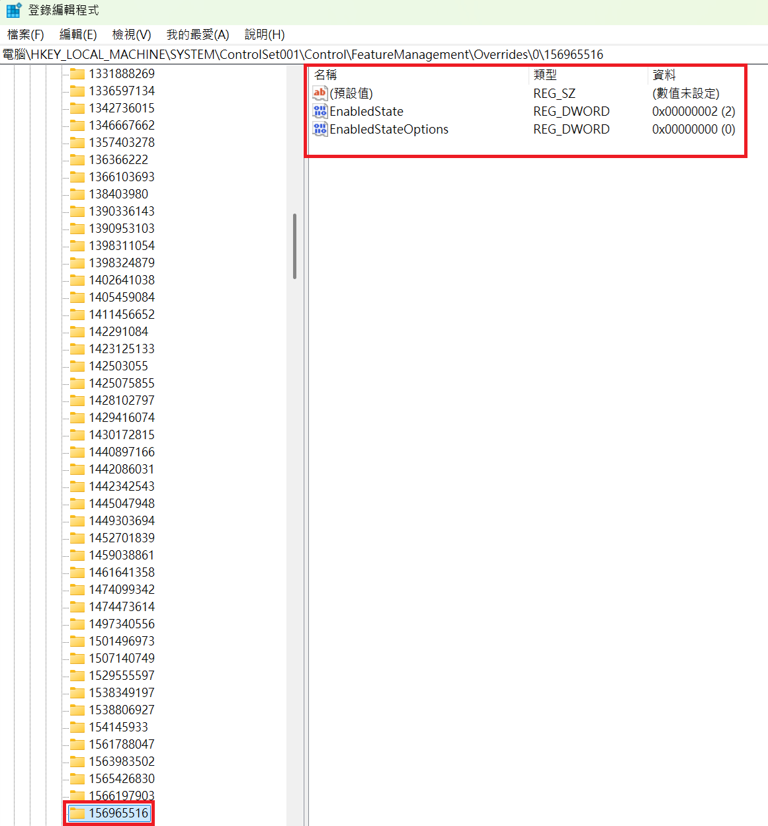This screenshot has width=768, height=826.
Task: Select the (預設值) value name
Action: [351, 93]
